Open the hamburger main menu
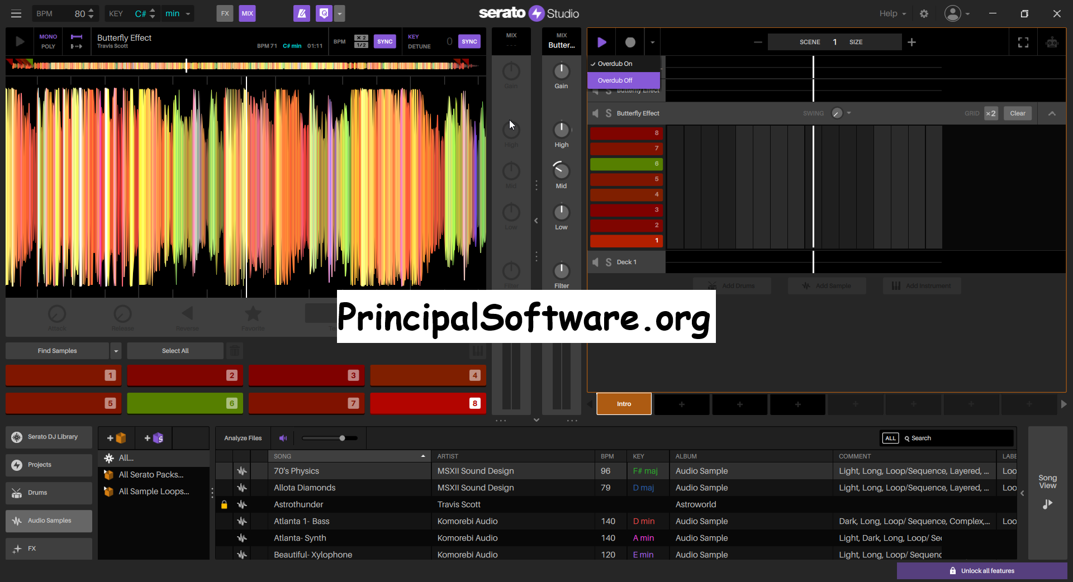The height and width of the screenshot is (582, 1073). click(x=16, y=13)
